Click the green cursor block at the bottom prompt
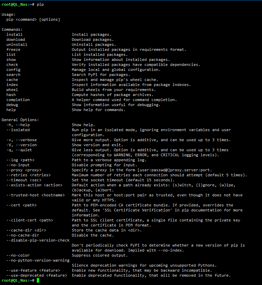Viewport: 262px width, 285px height. pyautogui.click(x=38, y=280)
